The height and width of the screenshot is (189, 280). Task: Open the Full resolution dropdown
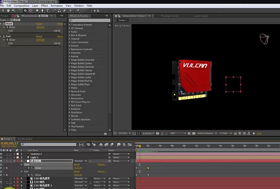pyautogui.click(x=178, y=133)
